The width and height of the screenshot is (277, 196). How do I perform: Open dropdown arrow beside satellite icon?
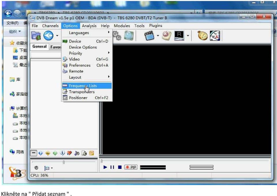pyautogui.click(x=57, y=36)
